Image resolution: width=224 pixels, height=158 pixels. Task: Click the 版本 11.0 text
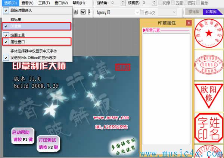tap(27, 79)
